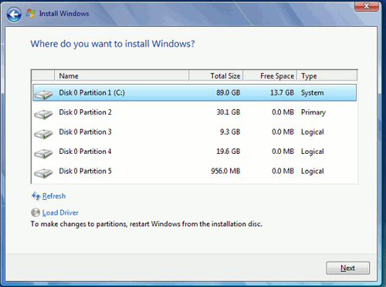The height and width of the screenshot is (287, 386).
Task: Click the System type cell
Action: click(312, 93)
